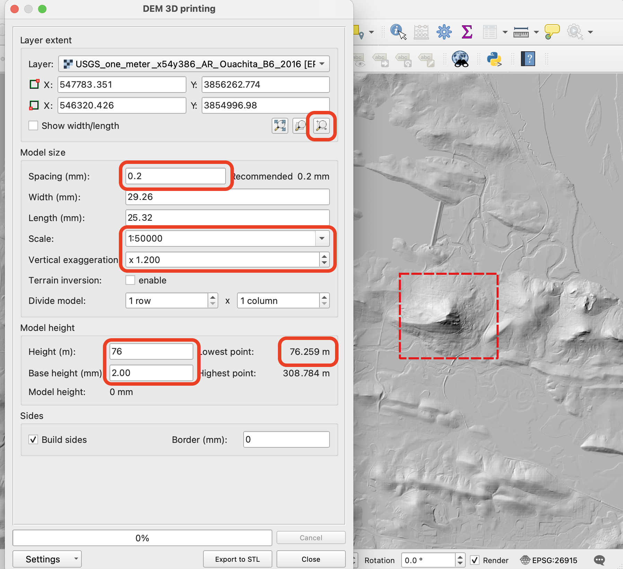Expand the Settings dropdown button

[x=47, y=559]
